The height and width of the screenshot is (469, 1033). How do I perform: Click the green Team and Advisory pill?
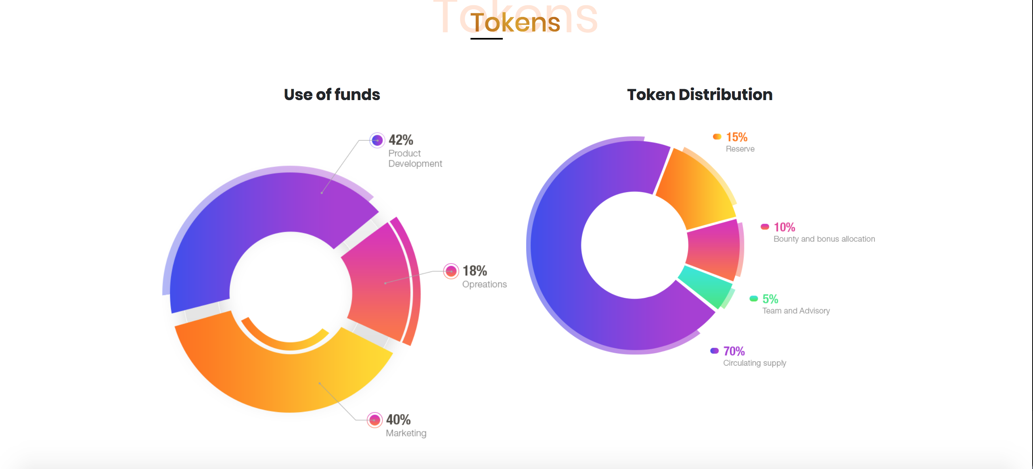(753, 299)
